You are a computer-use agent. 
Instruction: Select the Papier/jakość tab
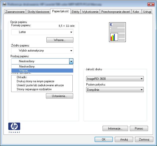coord(60,11)
